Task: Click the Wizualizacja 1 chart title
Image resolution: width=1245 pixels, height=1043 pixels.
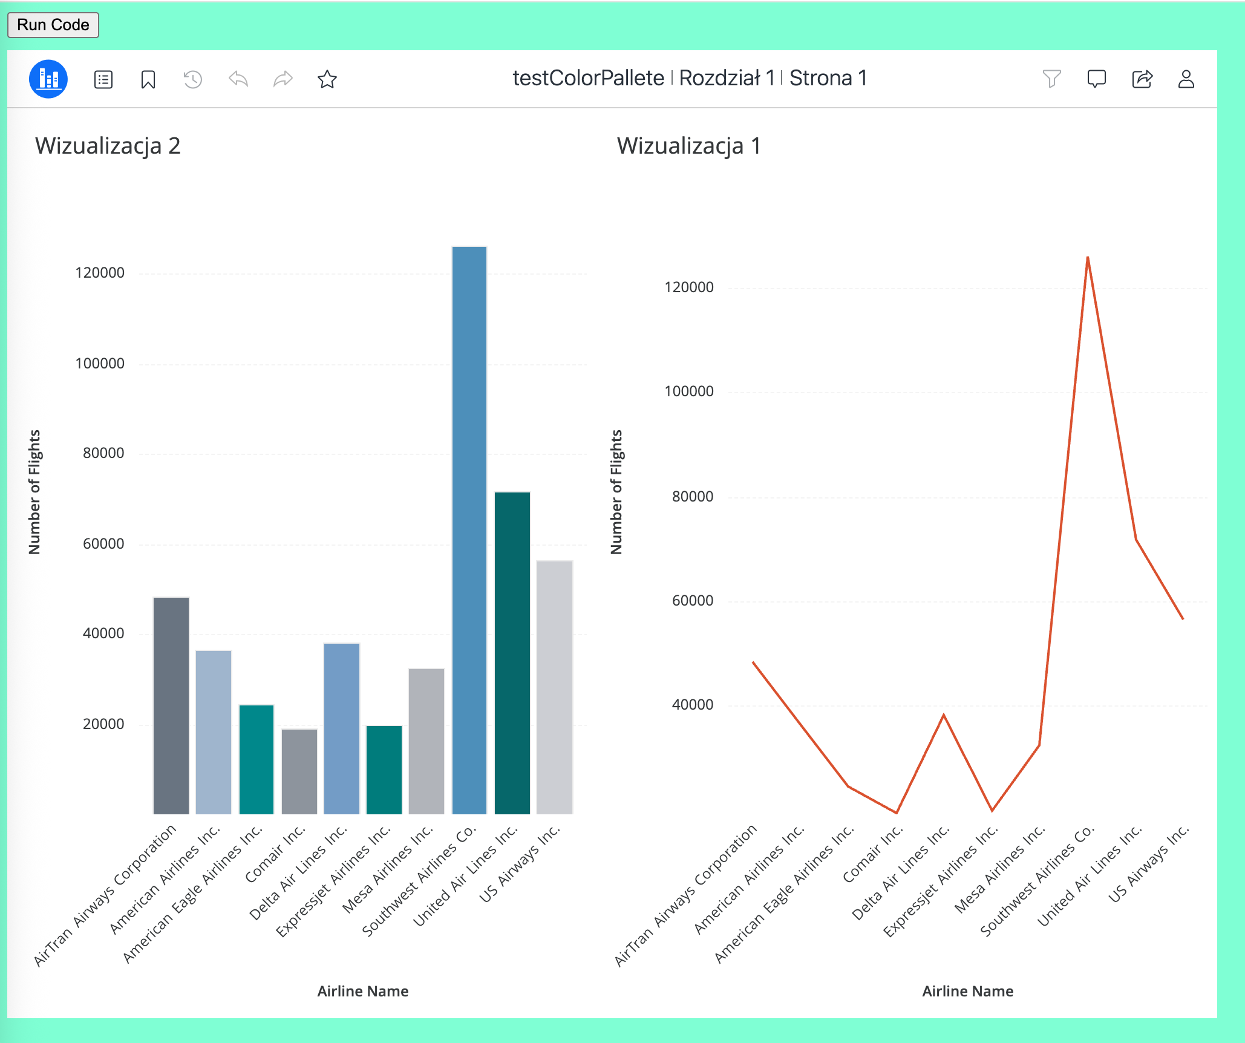Action: pos(688,146)
